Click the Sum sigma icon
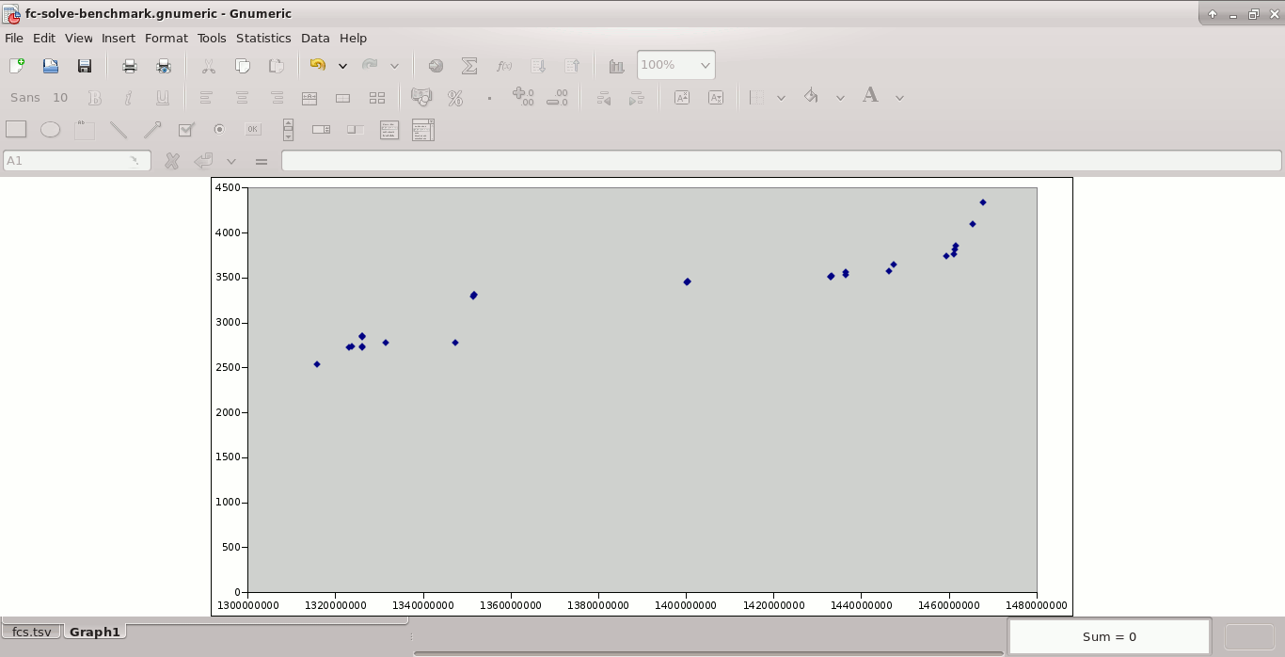This screenshot has height=657, width=1285. click(x=469, y=66)
